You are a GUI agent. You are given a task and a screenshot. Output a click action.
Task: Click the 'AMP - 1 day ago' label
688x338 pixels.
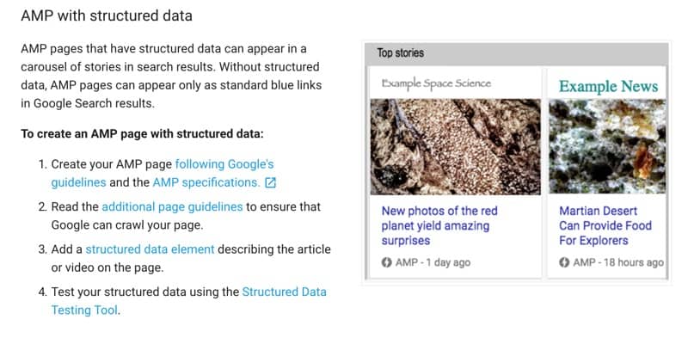[x=426, y=262]
